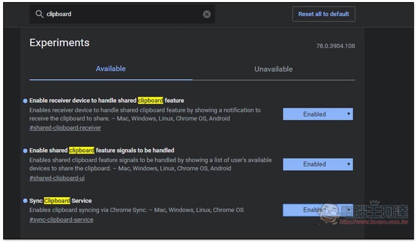Click the version number 78.0.3904.108
Viewport: 417px width, 242px height.
(x=335, y=46)
